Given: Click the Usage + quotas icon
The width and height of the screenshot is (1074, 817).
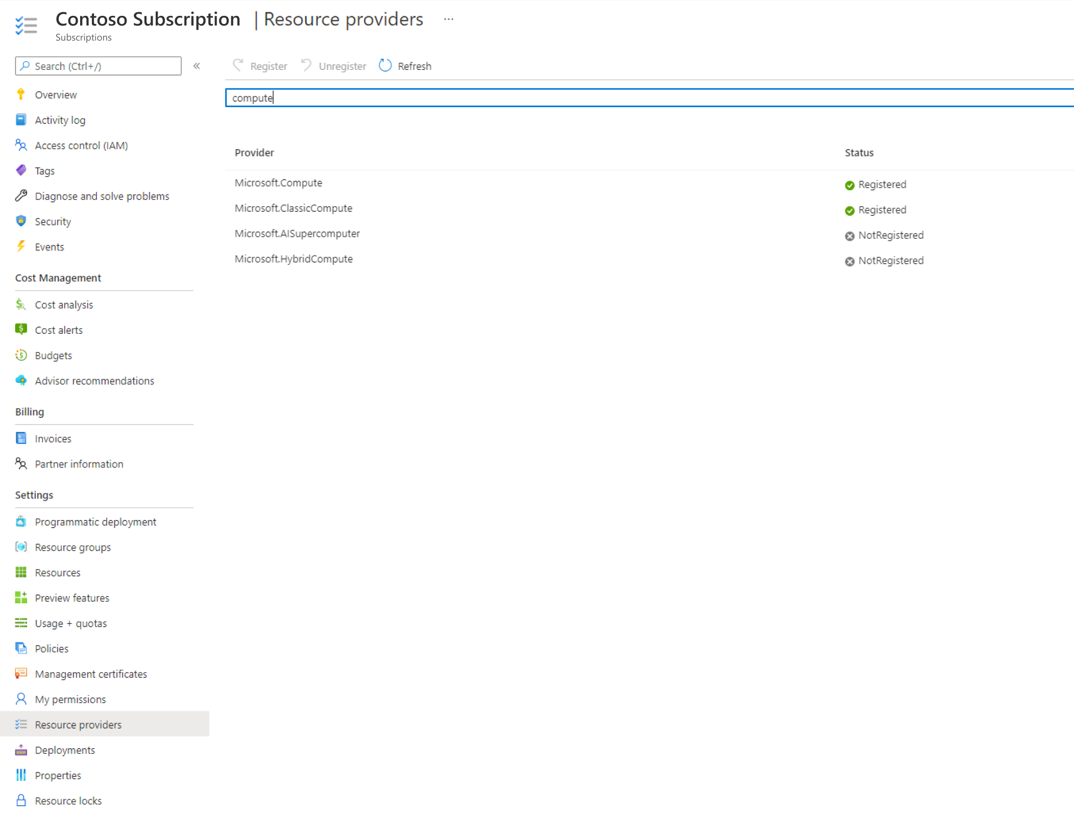Looking at the screenshot, I should point(21,623).
